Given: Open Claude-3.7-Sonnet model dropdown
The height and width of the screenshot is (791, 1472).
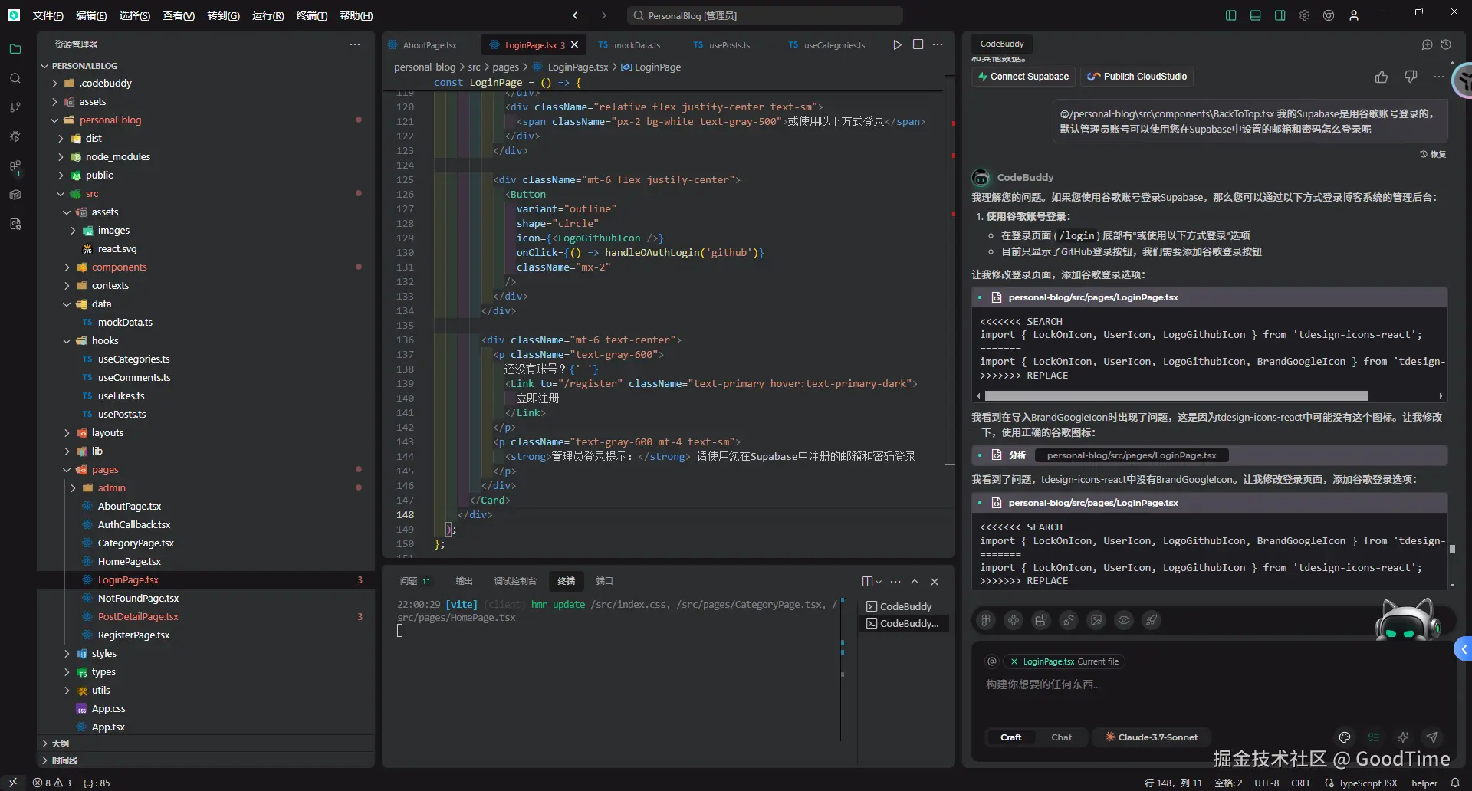Looking at the screenshot, I should [1152, 737].
